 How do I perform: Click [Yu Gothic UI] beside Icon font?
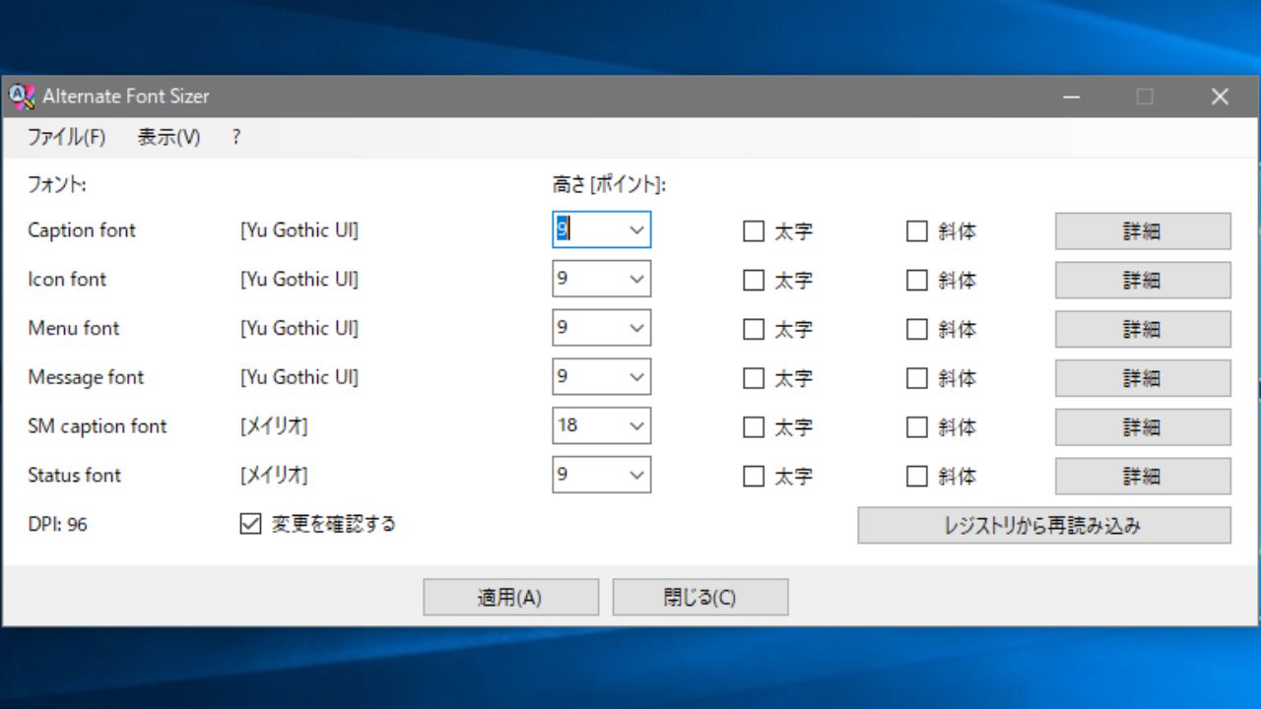click(x=299, y=280)
